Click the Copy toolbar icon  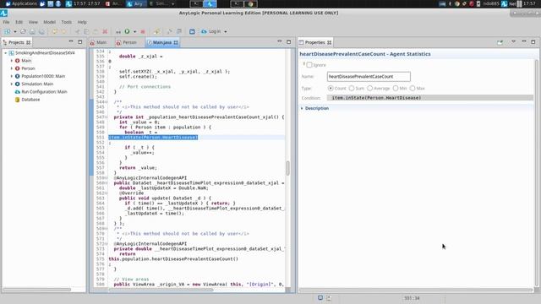coord(86,31)
